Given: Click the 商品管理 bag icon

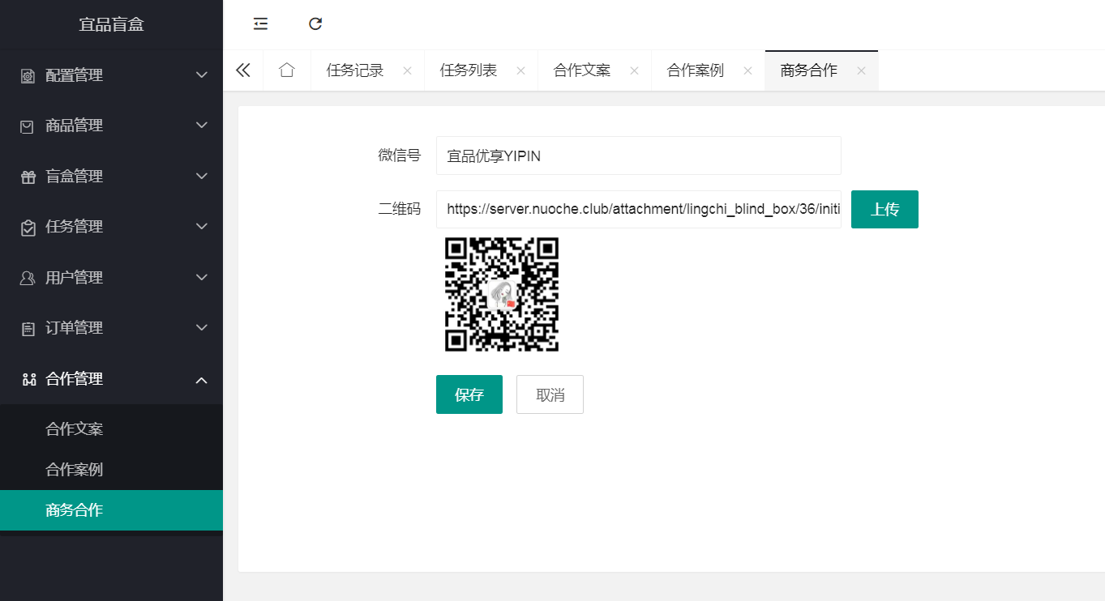Looking at the screenshot, I should [28, 126].
